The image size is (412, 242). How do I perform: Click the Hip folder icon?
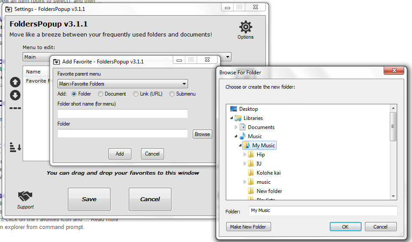tap(251, 155)
